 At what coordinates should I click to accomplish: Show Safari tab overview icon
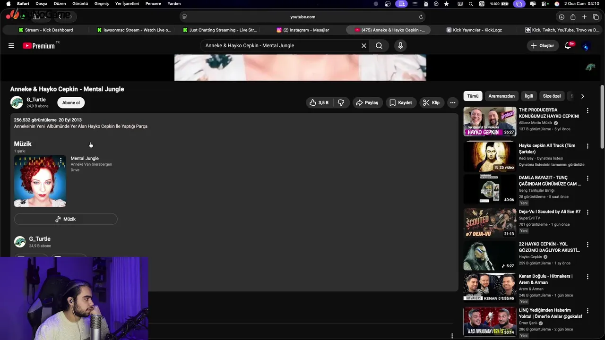[596, 17]
